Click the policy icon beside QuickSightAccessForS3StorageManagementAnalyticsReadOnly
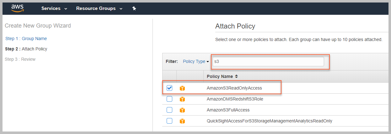 pyautogui.click(x=182, y=121)
